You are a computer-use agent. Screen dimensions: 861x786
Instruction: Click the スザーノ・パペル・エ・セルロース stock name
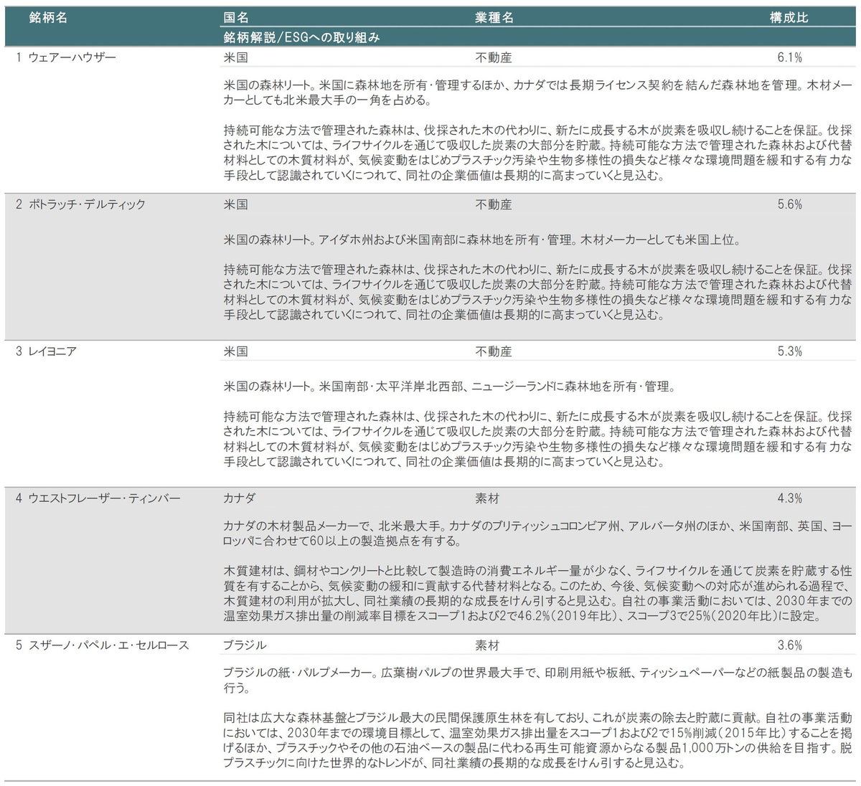point(108,645)
